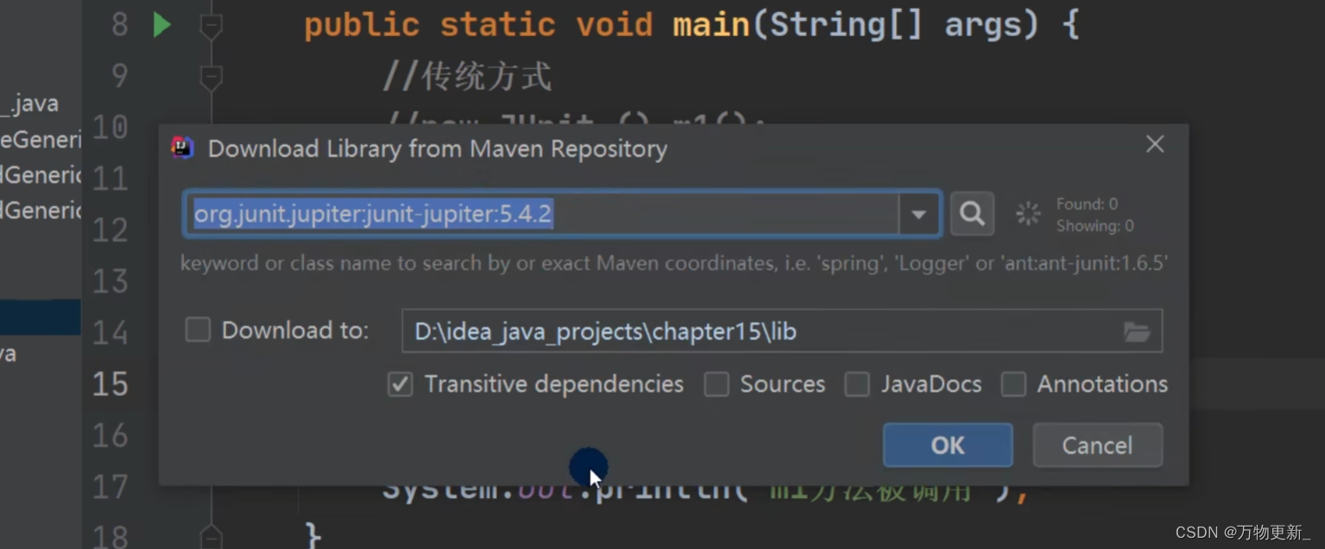Screen dimensions: 1325x549
Task: Click the IntelliJ dialog icon in the title bar
Action: (x=181, y=147)
